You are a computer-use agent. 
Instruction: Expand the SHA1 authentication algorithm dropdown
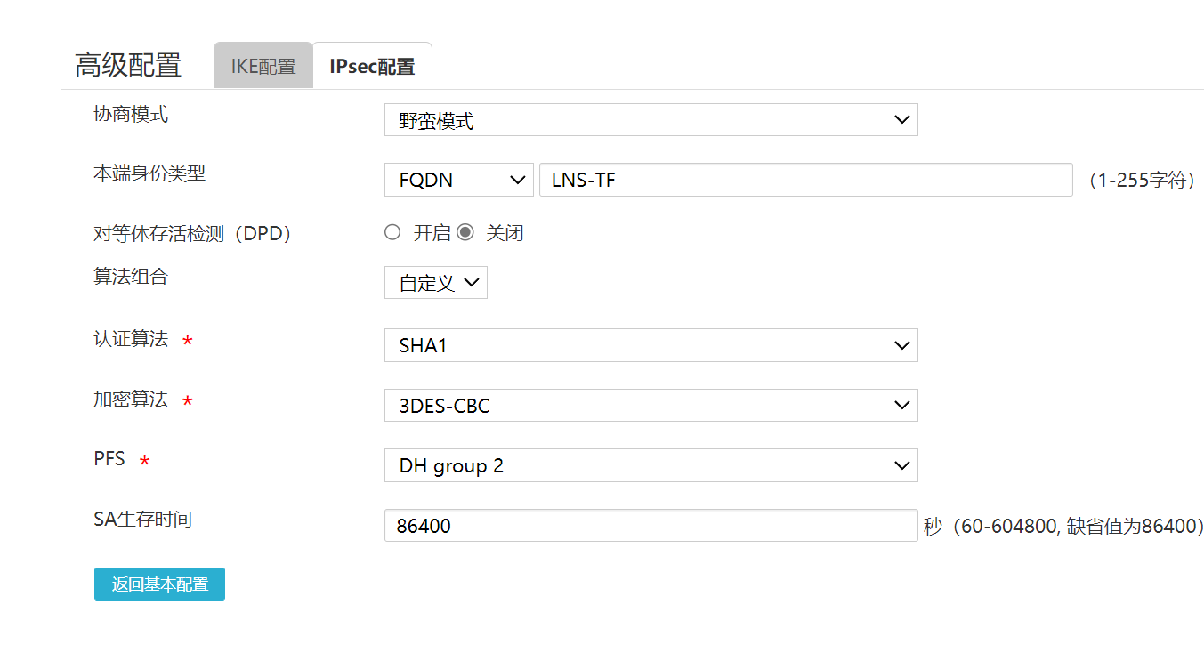650,345
